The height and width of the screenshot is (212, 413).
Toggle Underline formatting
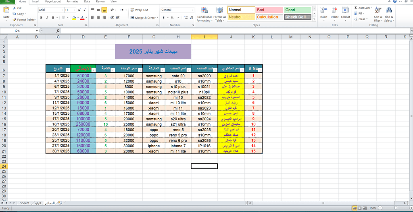point(53,18)
